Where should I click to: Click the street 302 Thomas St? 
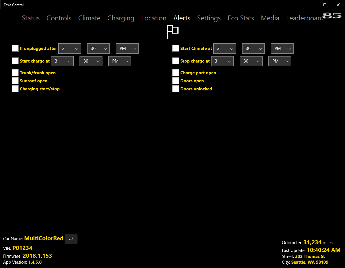[x=310, y=257]
